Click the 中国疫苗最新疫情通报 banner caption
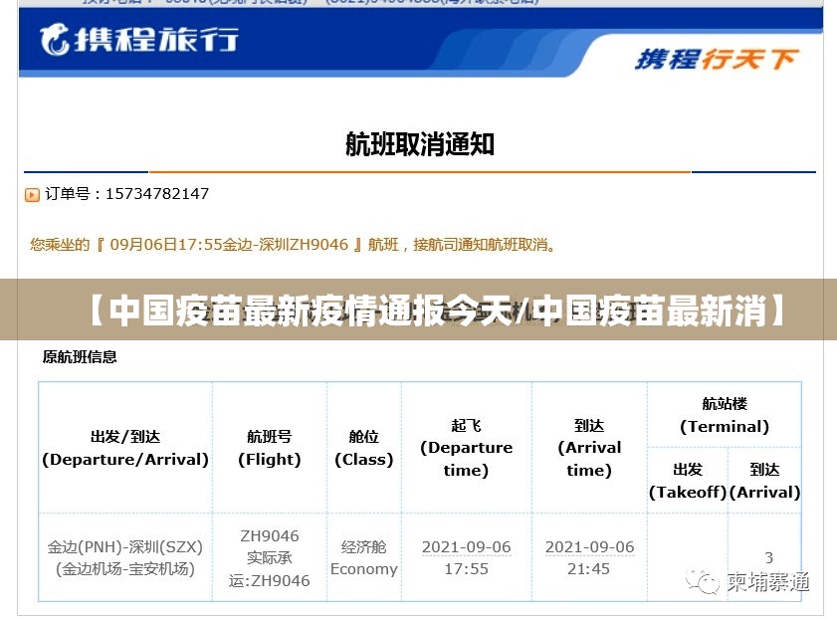837x619 pixels. click(x=418, y=310)
